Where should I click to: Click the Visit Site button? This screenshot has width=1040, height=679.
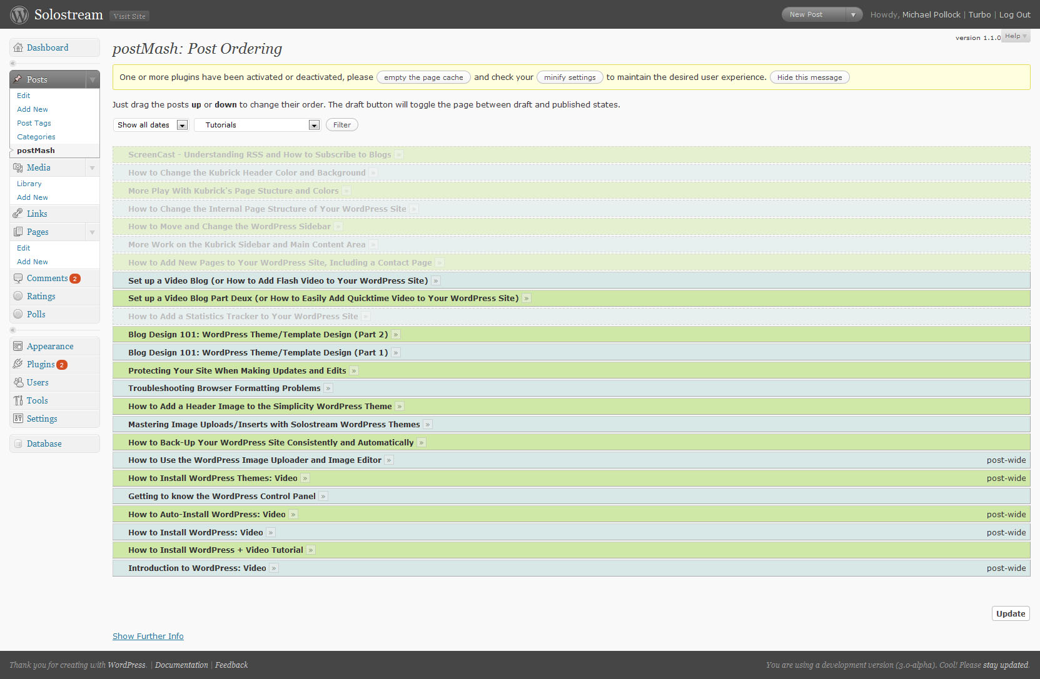coord(129,16)
